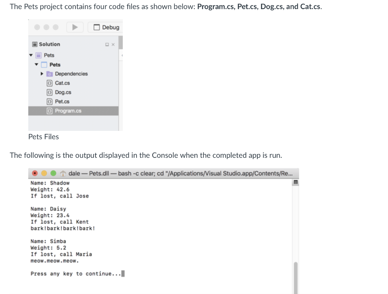Open Pet.cs in the solution tree
Viewport: 388px width, 294px height.
click(62, 102)
